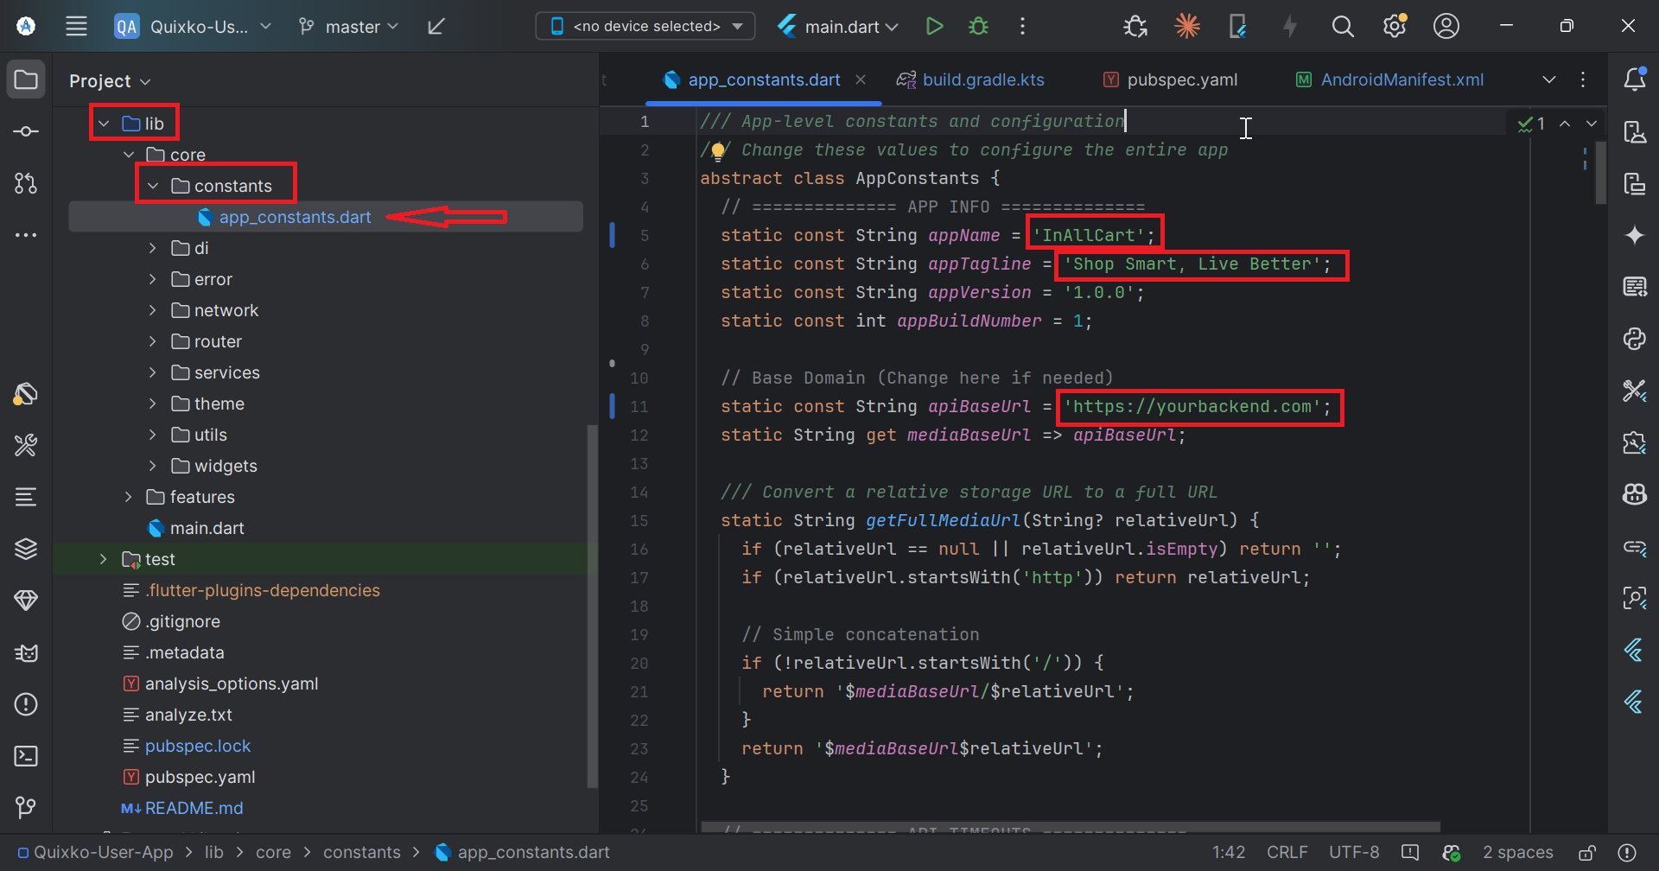Collapse the core folder
The height and width of the screenshot is (871, 1659).
tap(128, 155)
